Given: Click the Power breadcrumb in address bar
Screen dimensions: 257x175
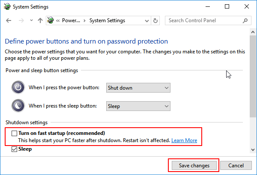Looking at the screenshot, I should click(x=72, y=20).
